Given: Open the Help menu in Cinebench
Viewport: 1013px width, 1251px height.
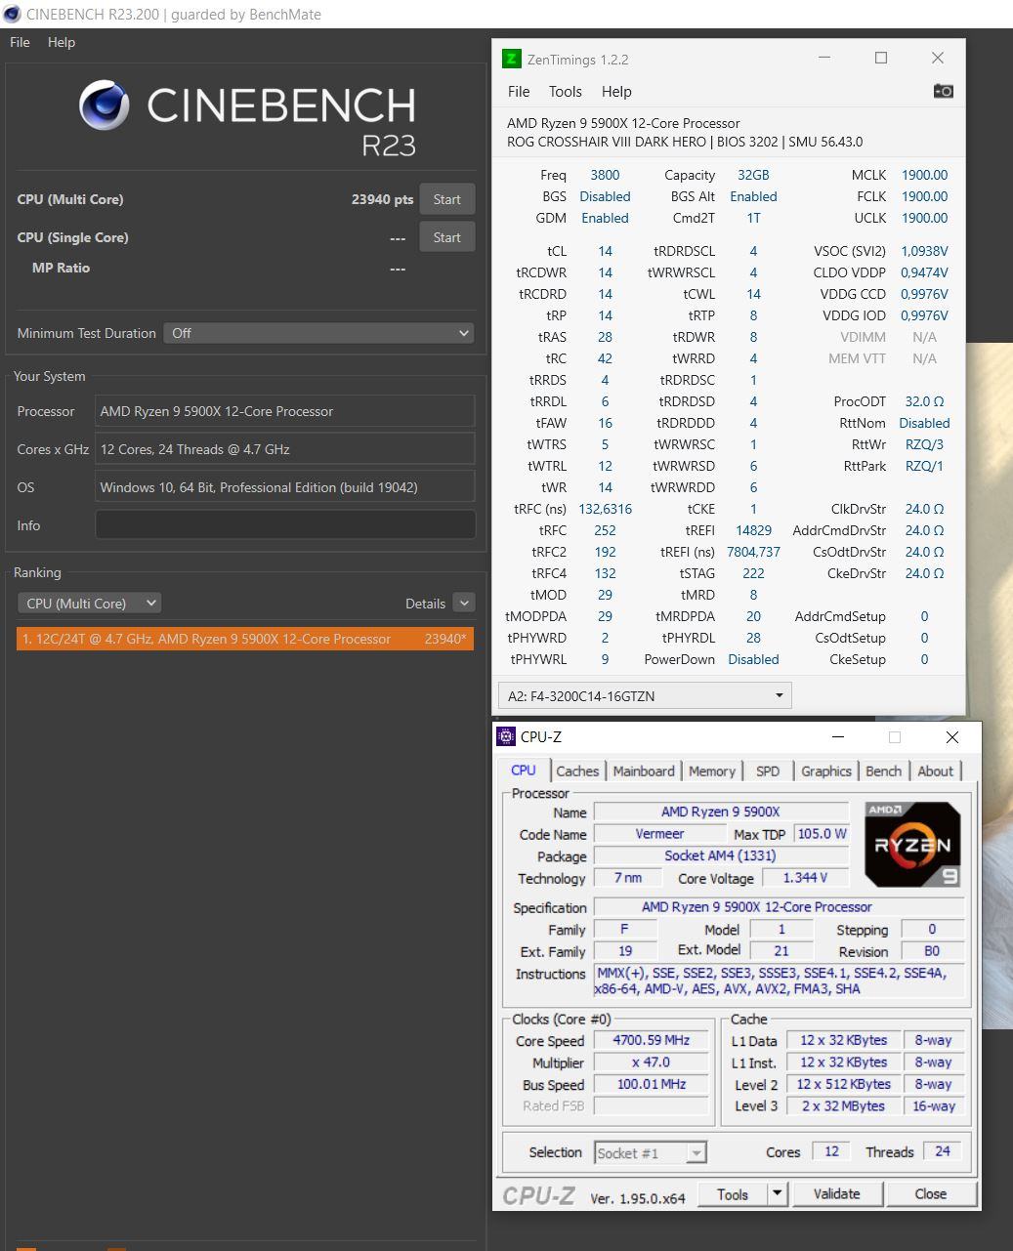Looking at the screenshot, I should coord(62,42).
